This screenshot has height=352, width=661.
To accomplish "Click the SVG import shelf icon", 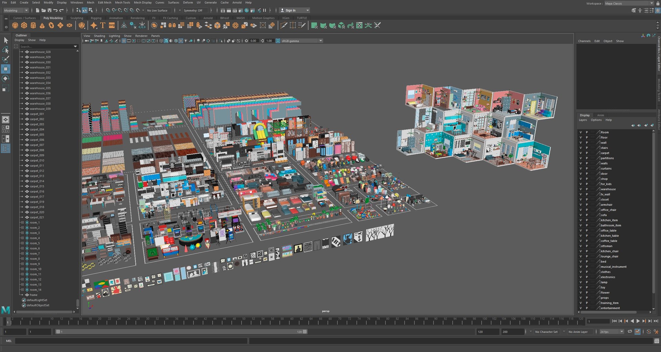I will coord(112,25).
